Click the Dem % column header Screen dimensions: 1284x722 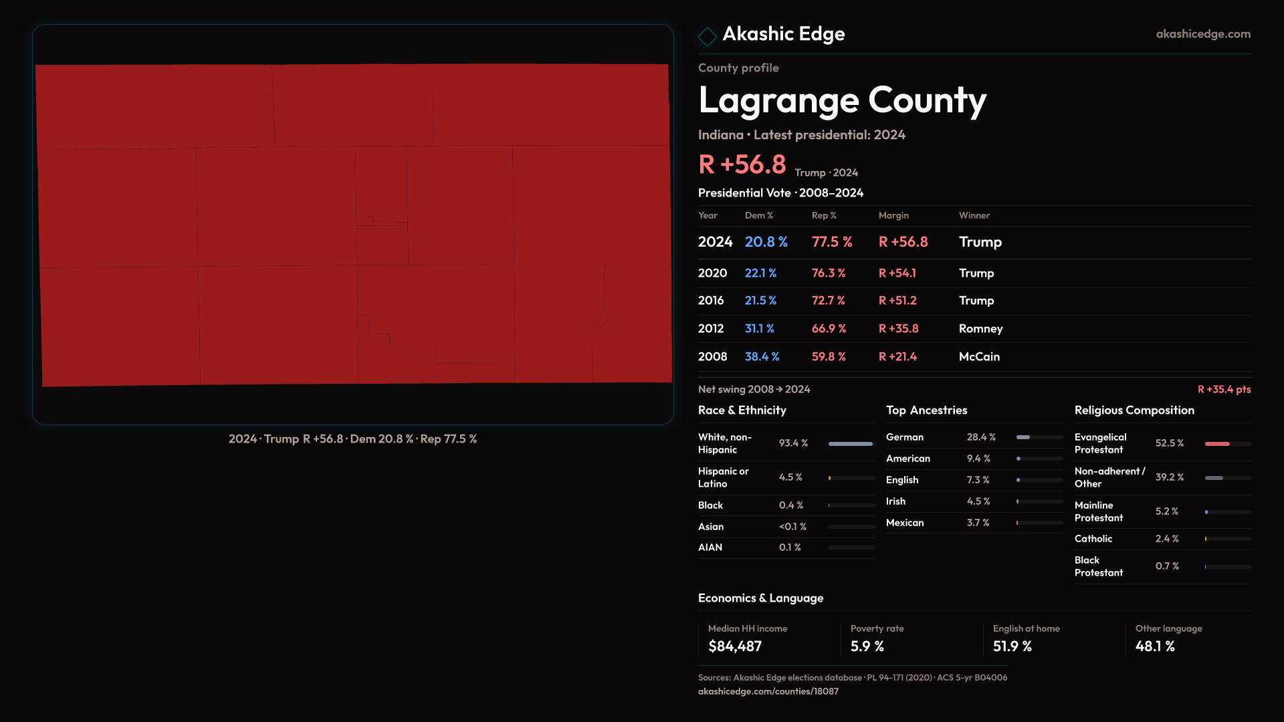(758, 215)
